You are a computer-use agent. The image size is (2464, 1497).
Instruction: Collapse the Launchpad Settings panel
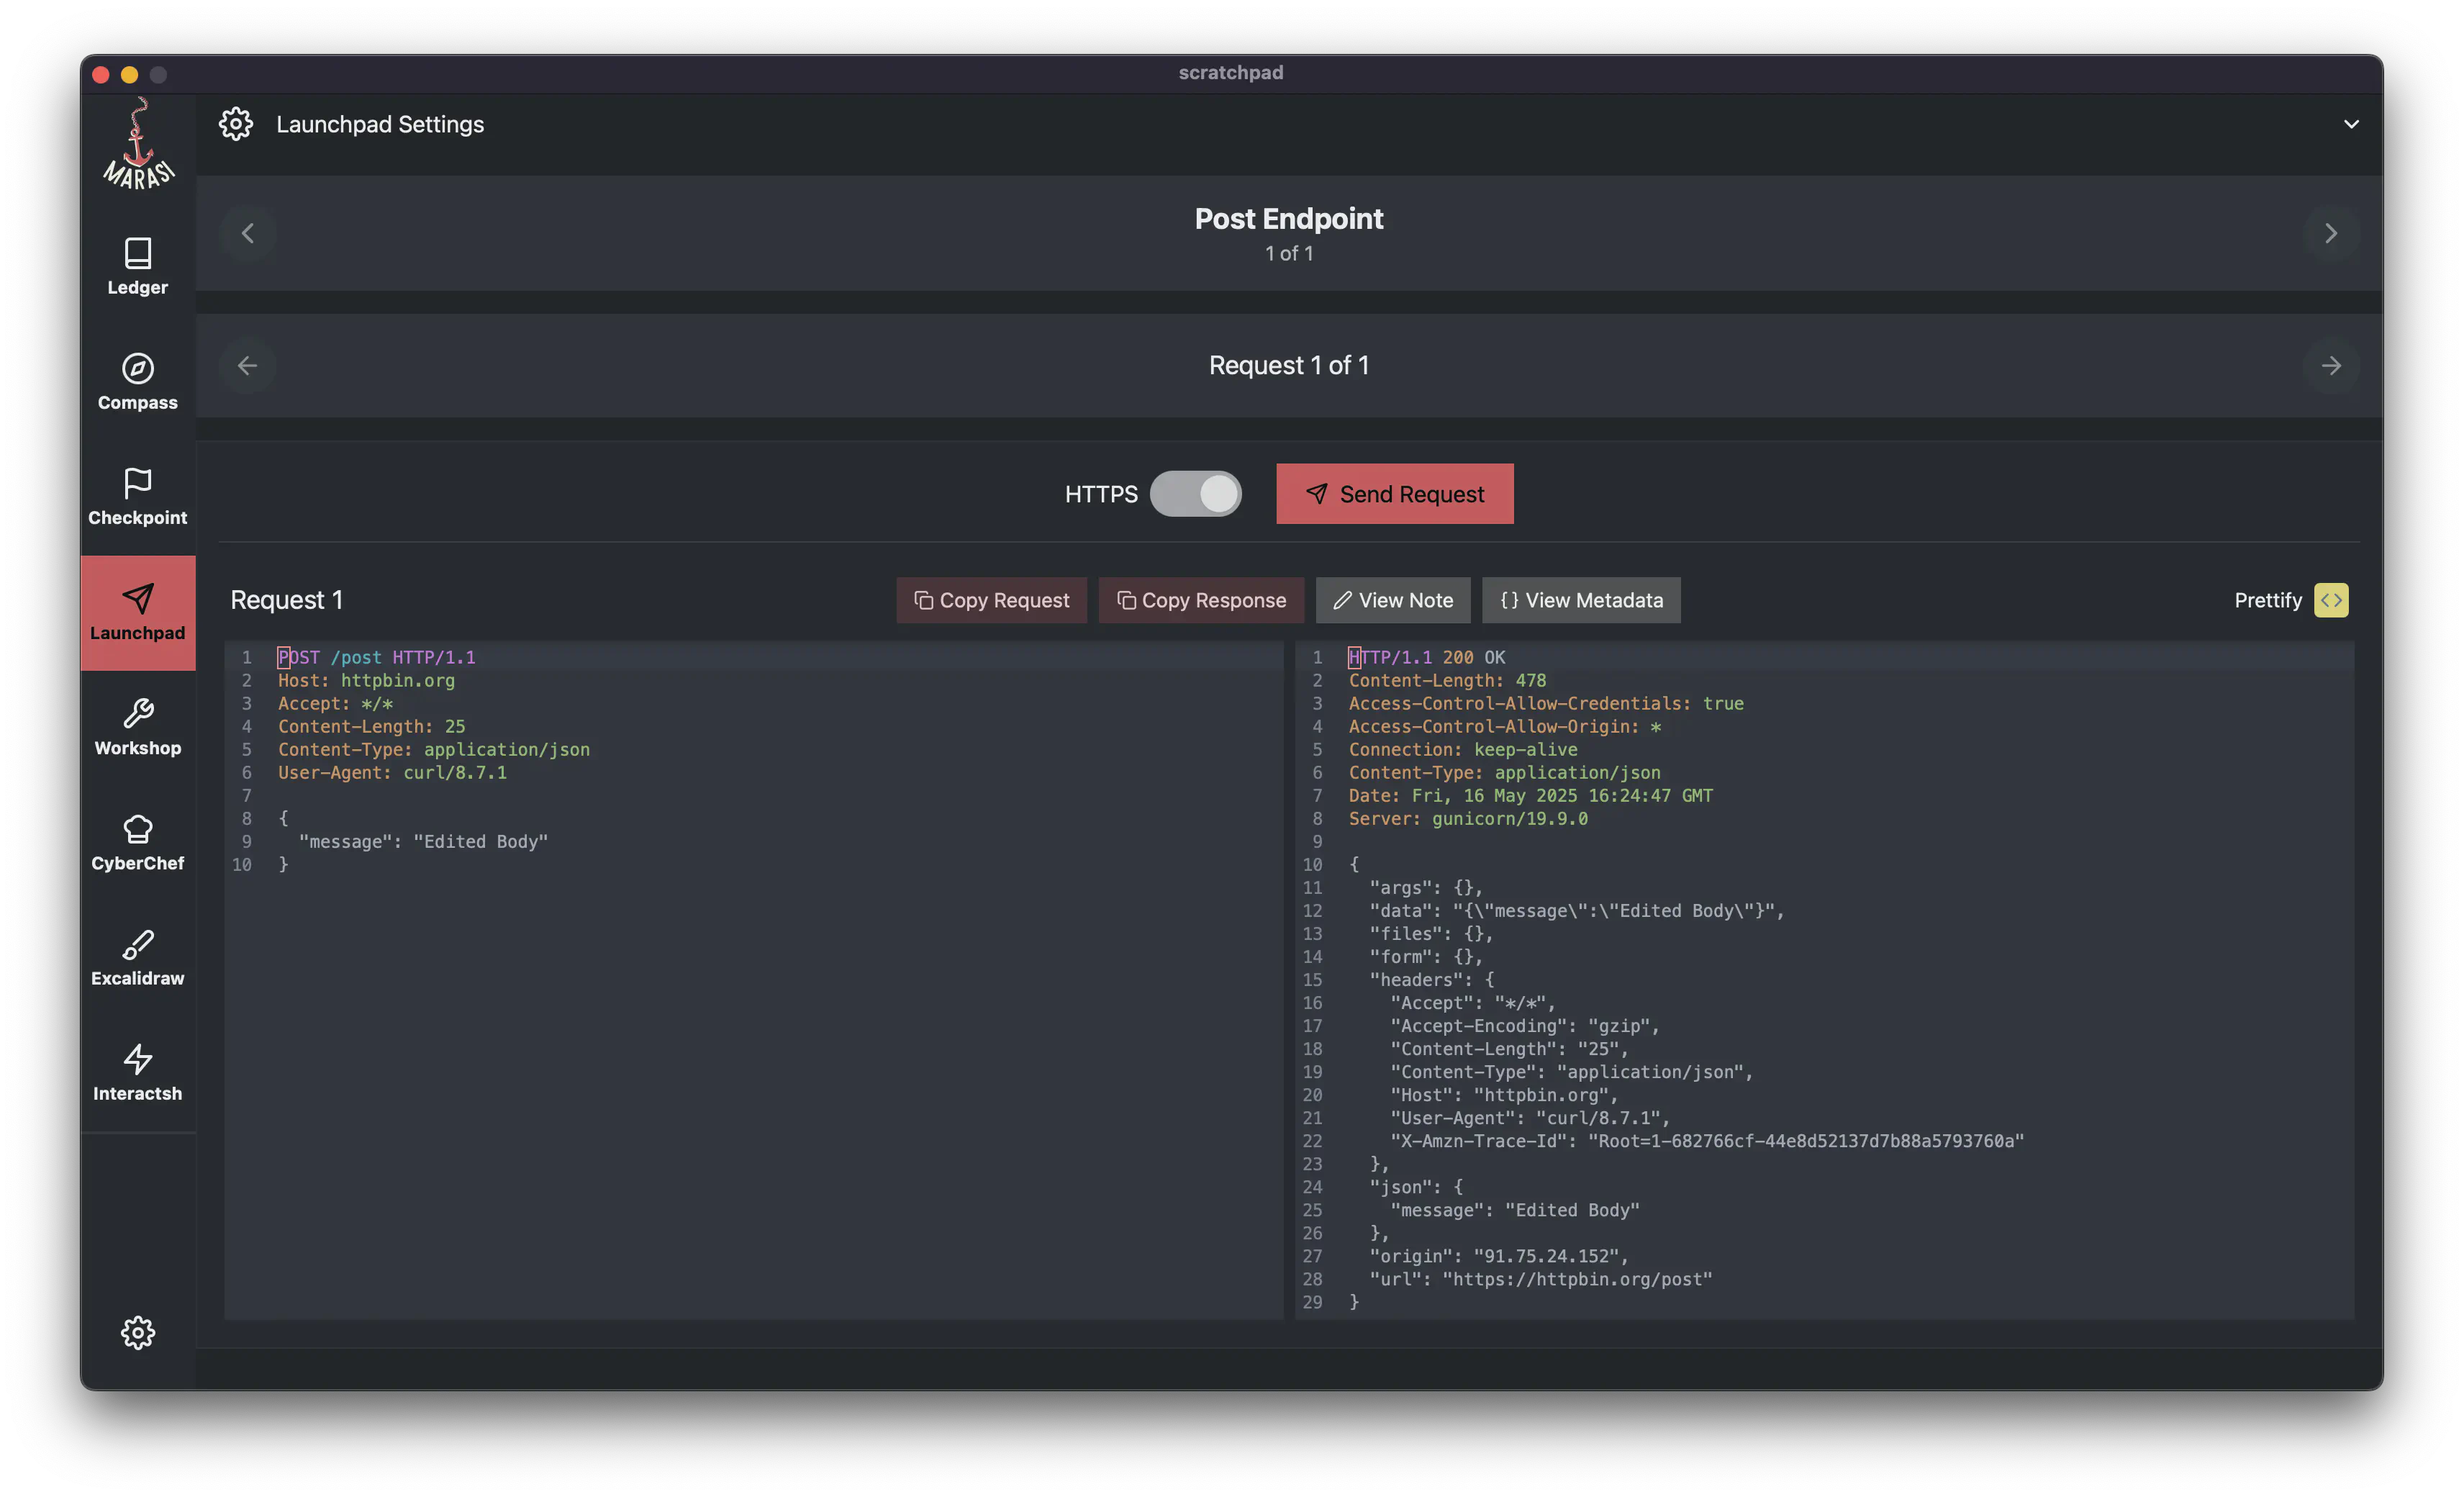point(2352,124)
